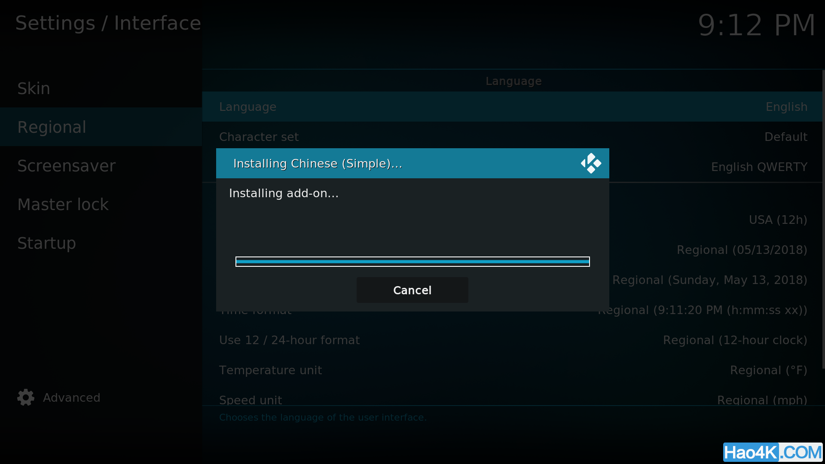Click the installation progress bar
This screenshot has width=825, height=464.
412,262
